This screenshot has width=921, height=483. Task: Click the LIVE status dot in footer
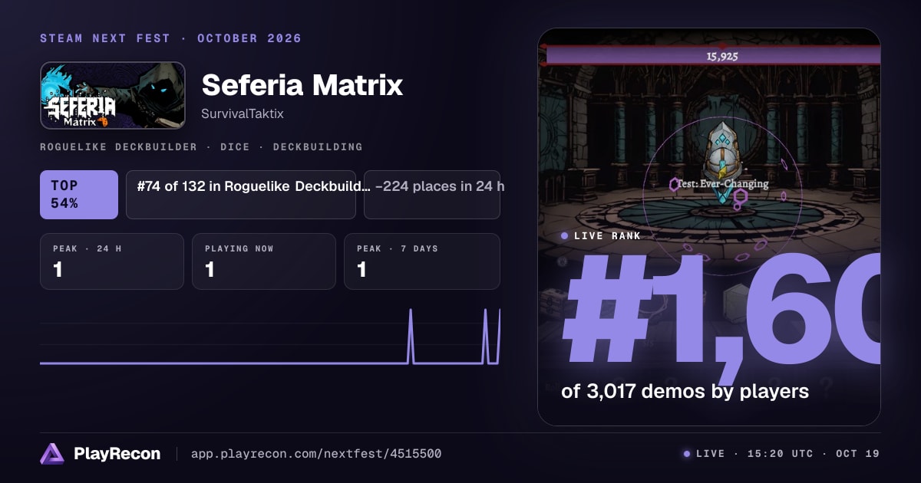[687, 454]
